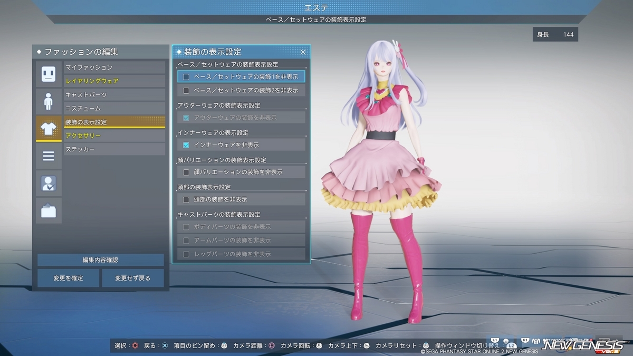The width and height of the screenshot is (633, 356).
Task: Click アウターウェアの装飾表示設定 section heading
Action: coord(219,105)
